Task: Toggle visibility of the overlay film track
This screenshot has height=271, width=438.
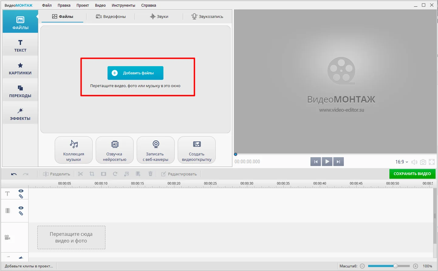Action: click(21, 208)
